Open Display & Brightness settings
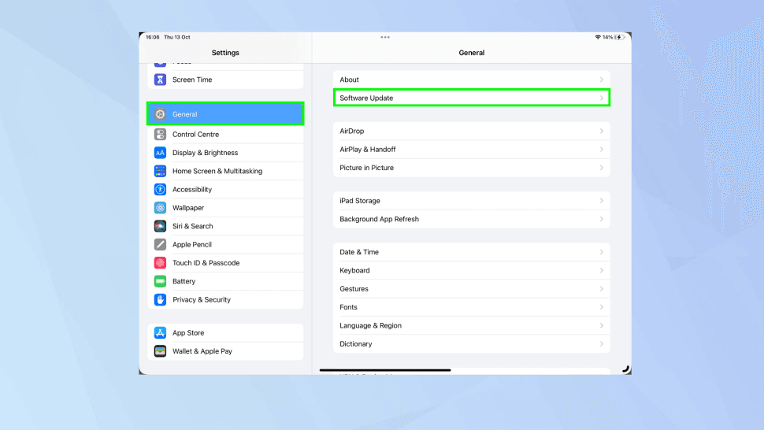764x430 pixels. click(225, 153)
